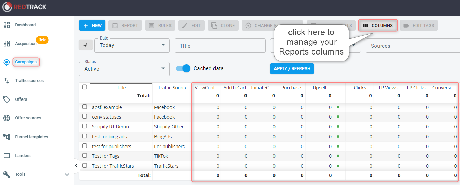Click the green status dot for Test for TrafficStars
This screenshot has height=185, width=460.
pos(338,166)
